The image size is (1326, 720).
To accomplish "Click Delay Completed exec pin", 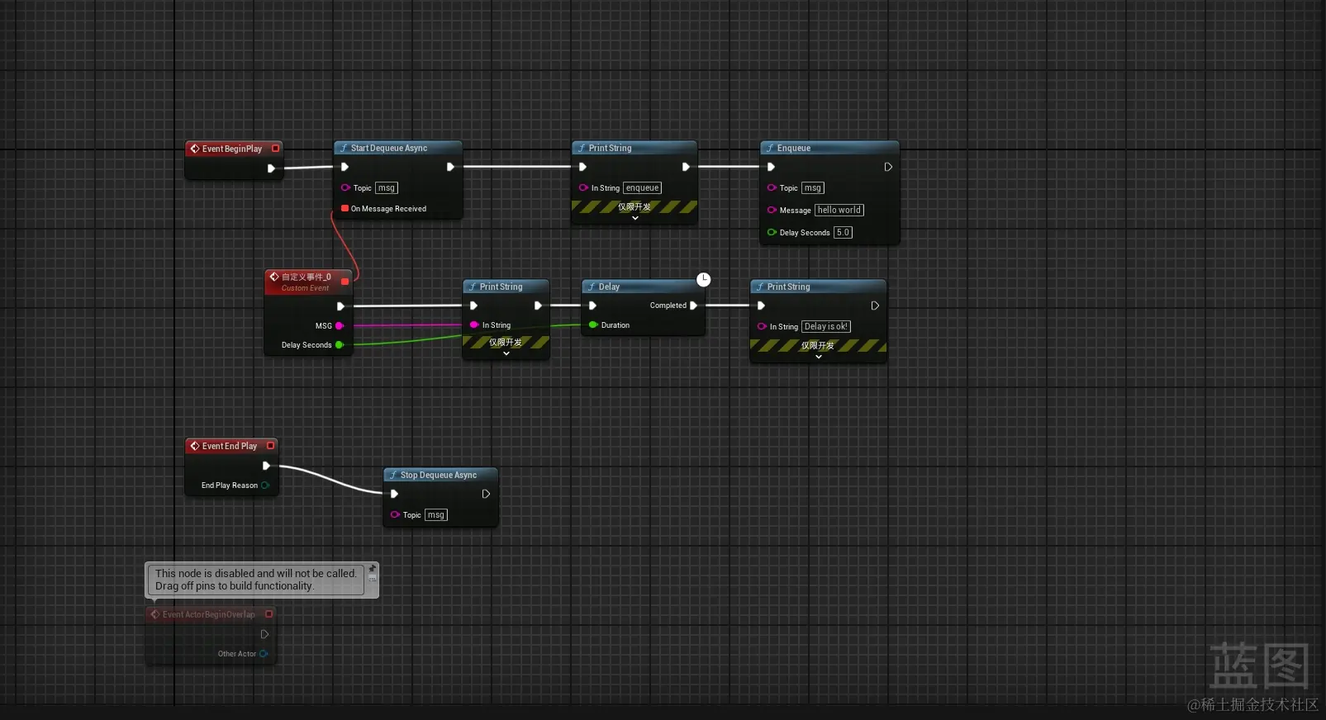I will [x=693, y=306].
